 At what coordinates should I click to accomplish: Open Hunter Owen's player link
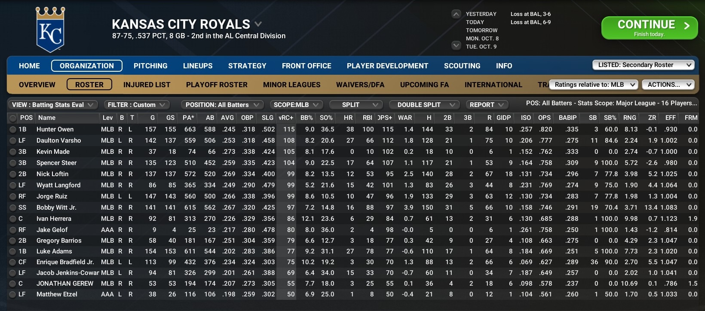[x=55, y=129]
